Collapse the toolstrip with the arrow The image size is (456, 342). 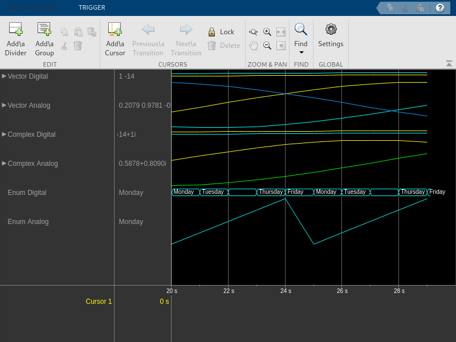point(449,63)
